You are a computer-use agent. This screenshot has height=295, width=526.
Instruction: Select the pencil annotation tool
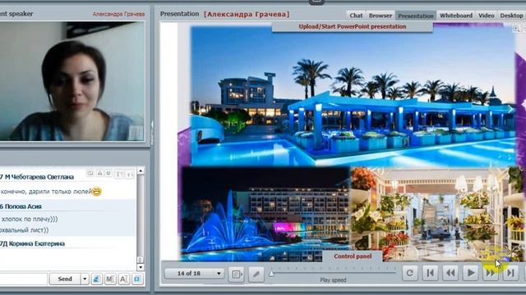coord(256,274)
